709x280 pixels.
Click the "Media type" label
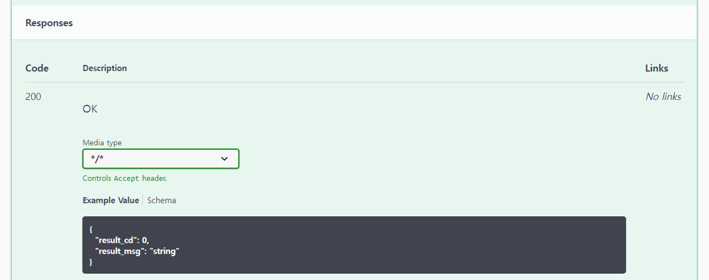[x=102, y=142]
